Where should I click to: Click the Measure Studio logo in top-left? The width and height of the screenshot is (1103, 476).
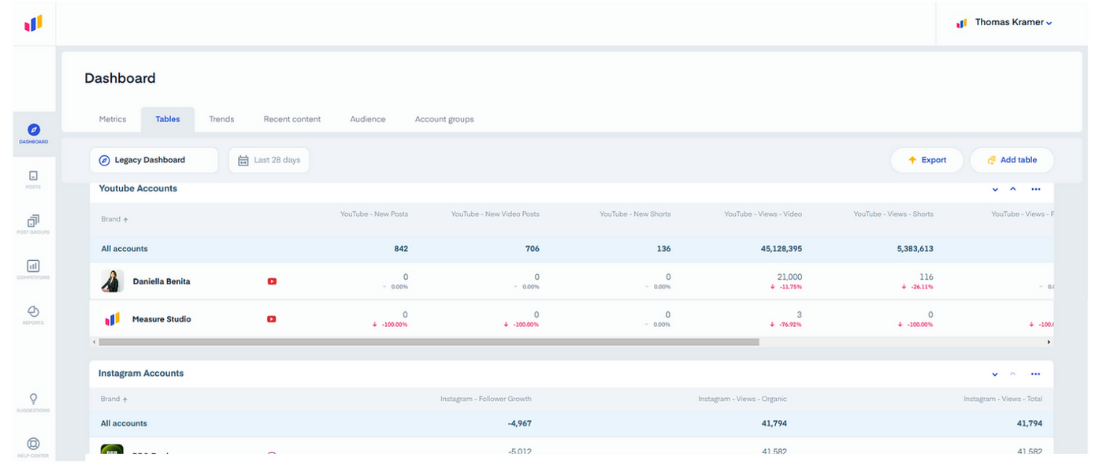tap(33, 23)
